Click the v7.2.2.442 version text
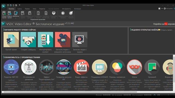 click(69, 23)
